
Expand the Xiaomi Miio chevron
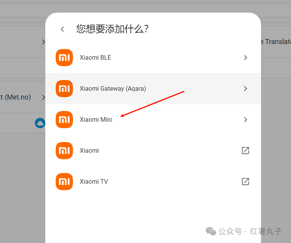coord(246,119)
